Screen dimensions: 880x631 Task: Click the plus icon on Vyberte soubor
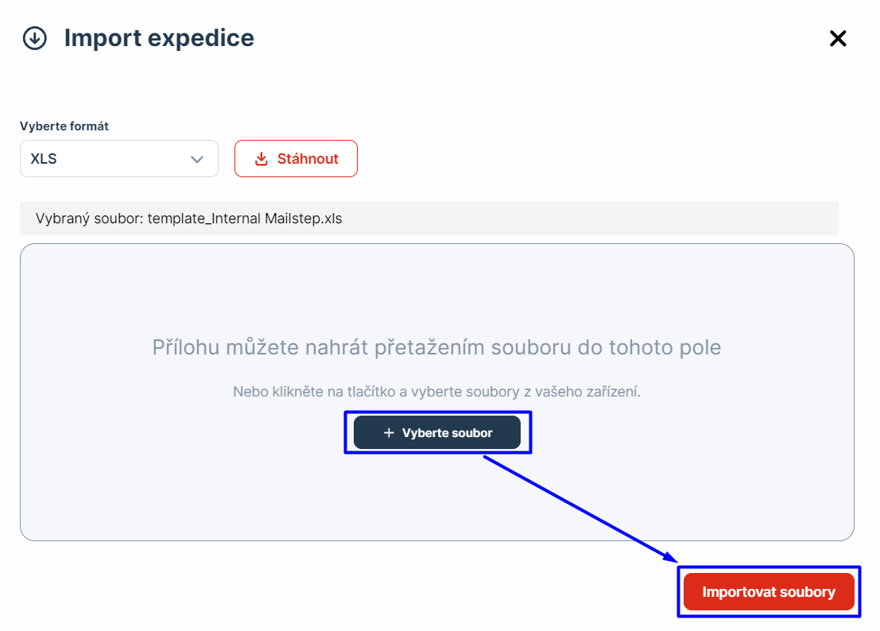pyautogui.click(x=389, y=433)
